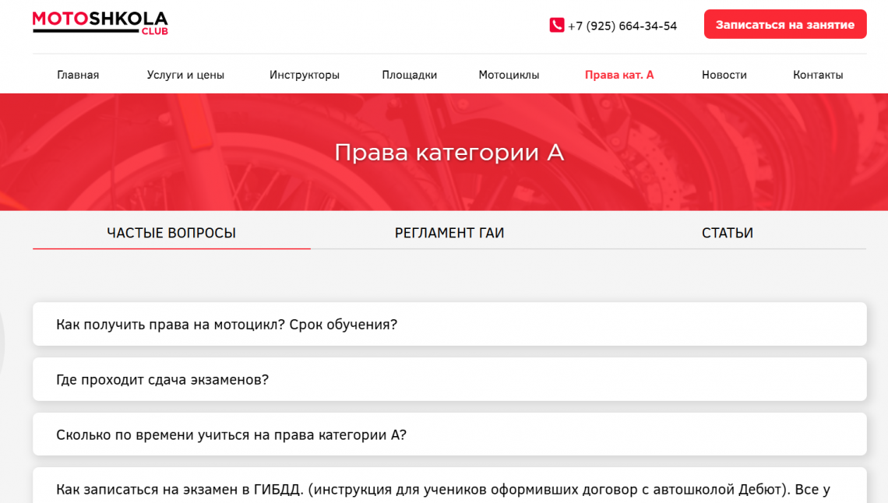Expand 'Как получить права на мотоцикл?' question
Viewport: 888px width, 503px height.
[449, 324]
